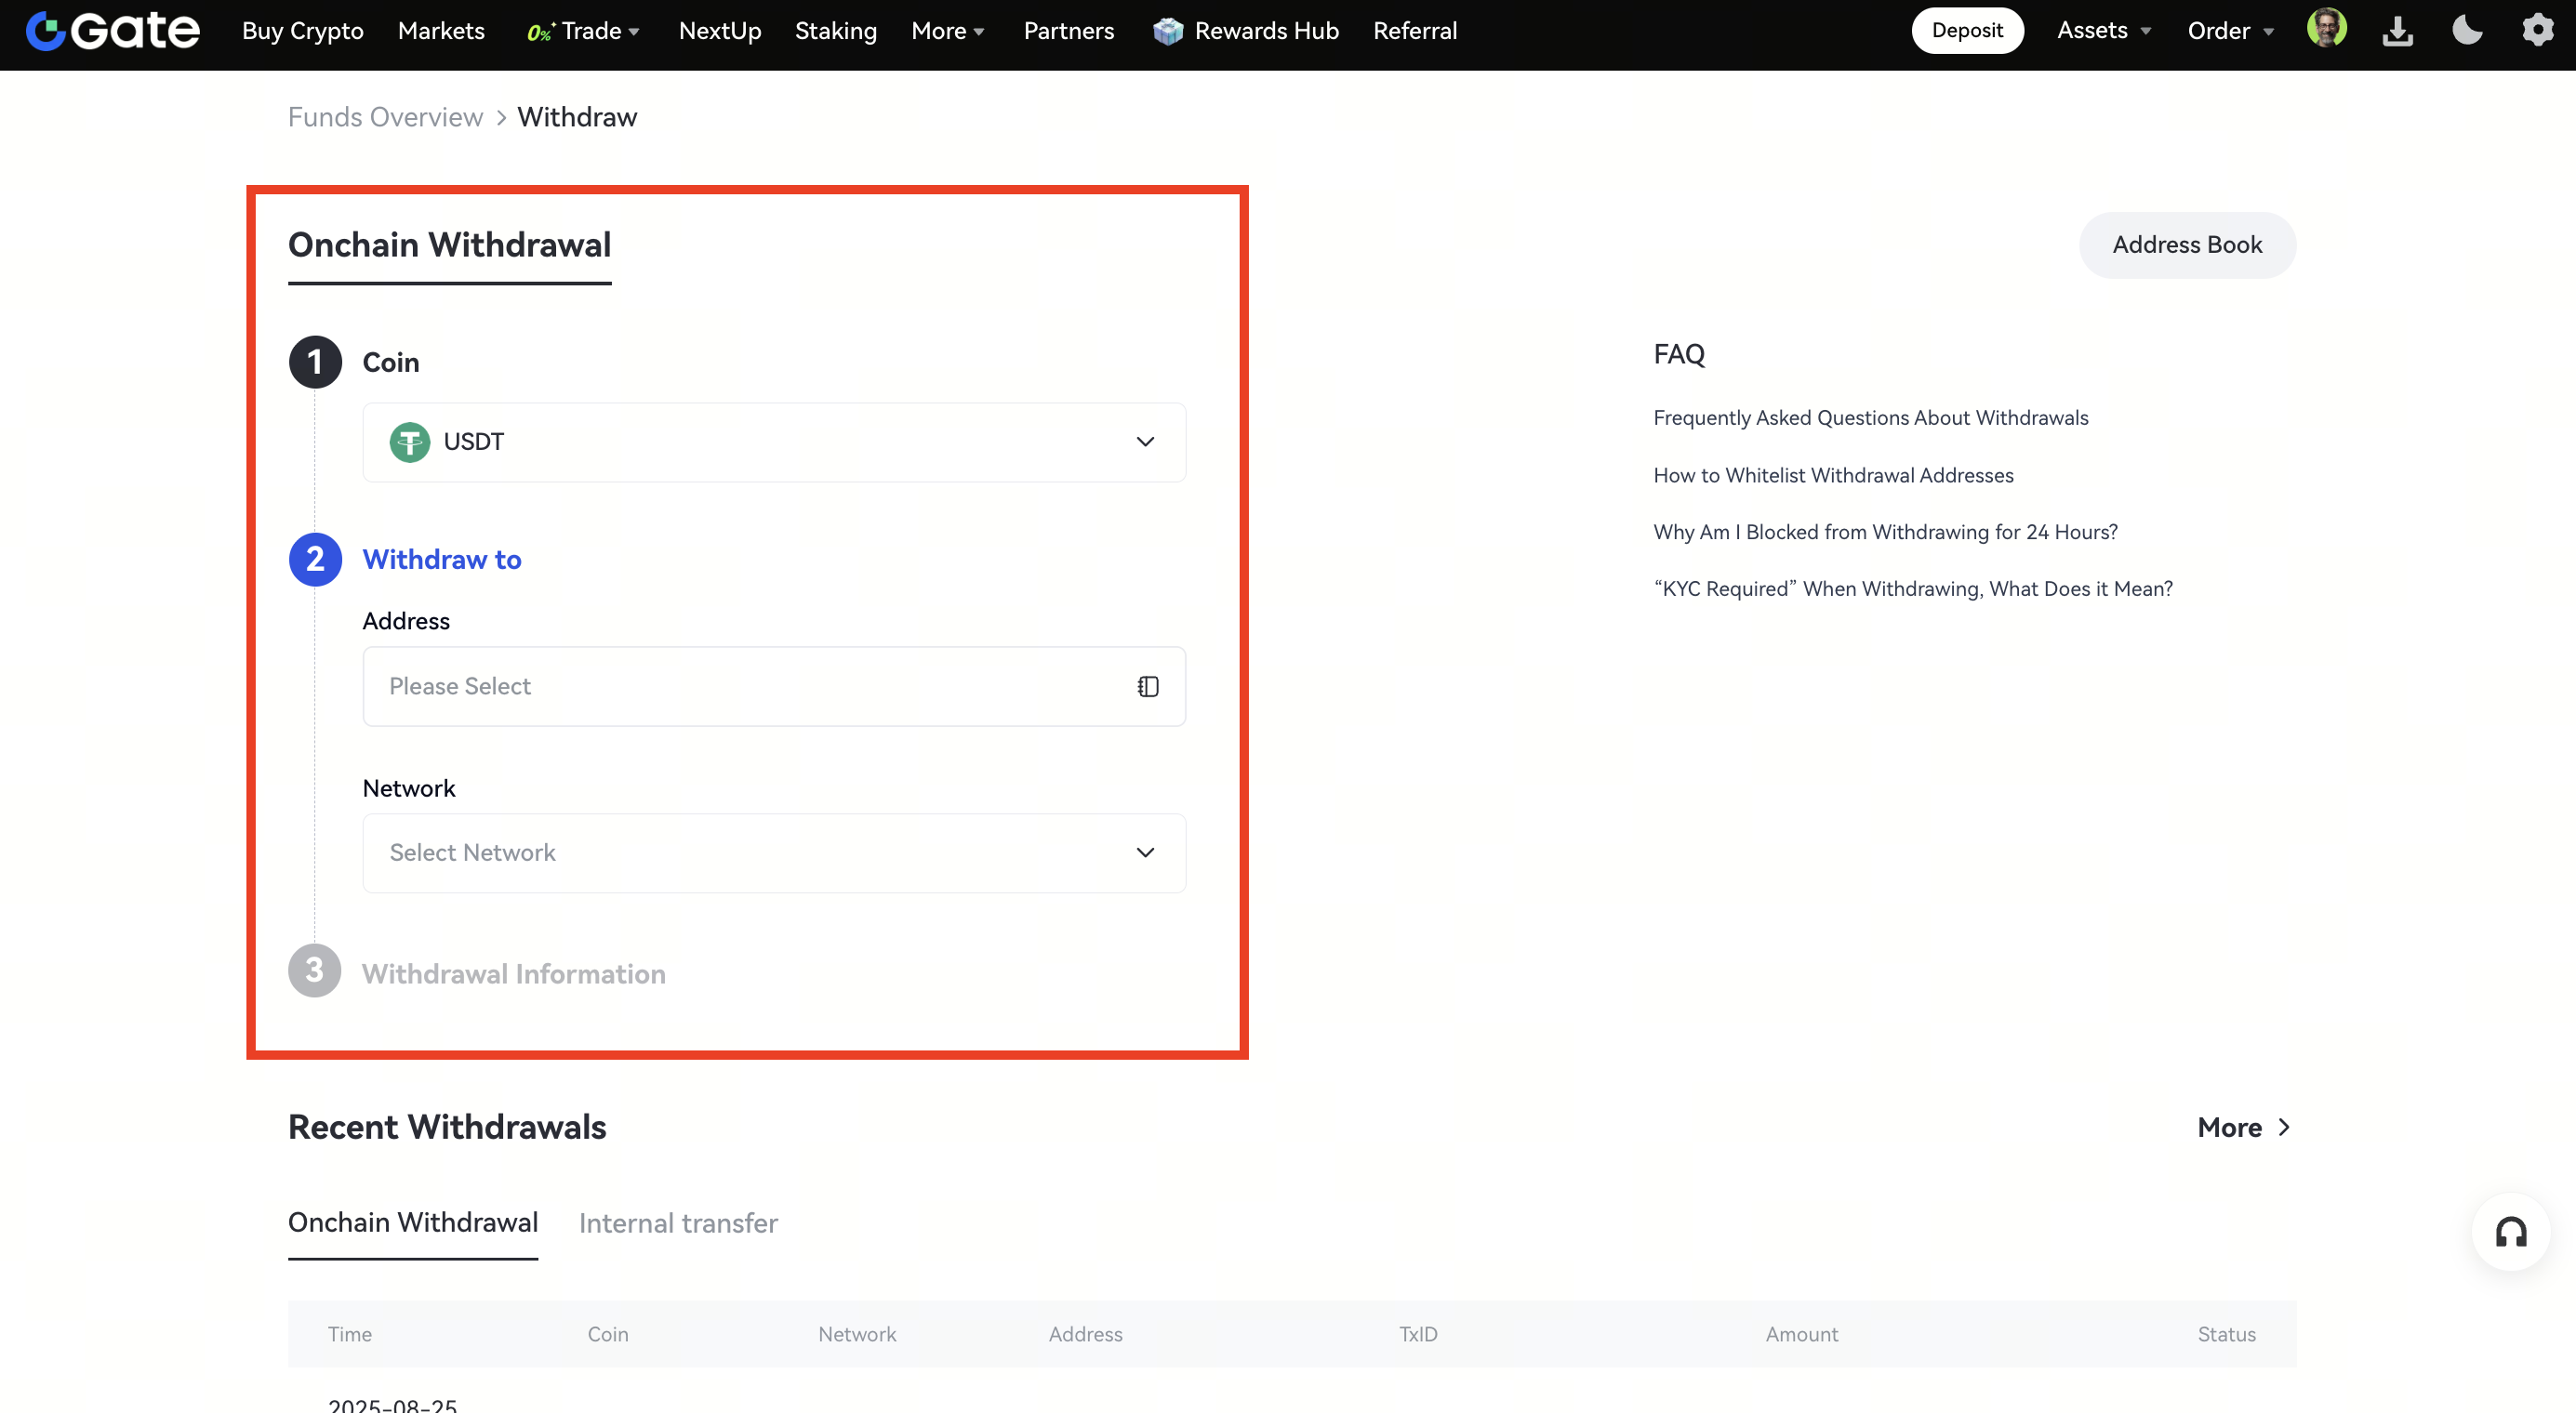The image size is (2576, 1413).
Task: Click the Funds Overview breadcrumb
Action: point(385,117)
